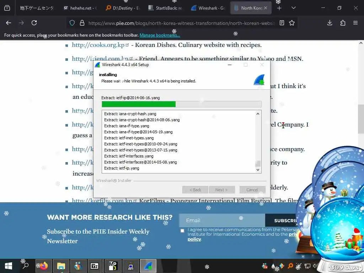The height and width of the screenshot is (273, 364).
Task: Click the Wireshark shark fin logo in installer
Action: tap(259, 80)
